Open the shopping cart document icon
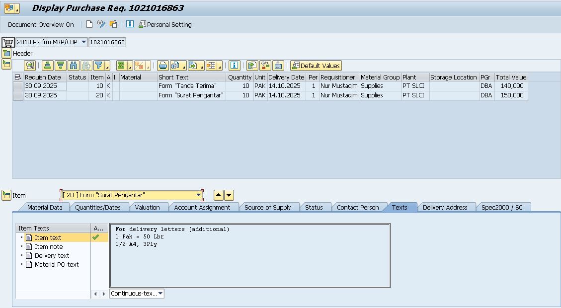Viewport: 561px width, 308px height. click(8, 42)
